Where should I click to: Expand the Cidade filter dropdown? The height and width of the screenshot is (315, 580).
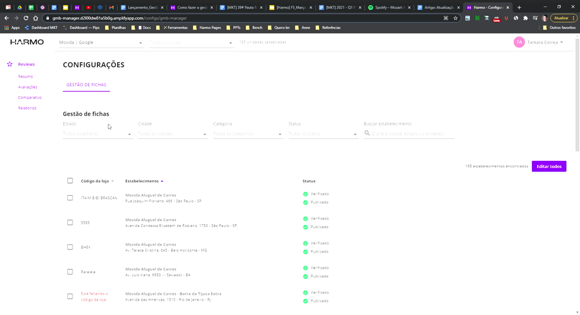tap(173, 134)
